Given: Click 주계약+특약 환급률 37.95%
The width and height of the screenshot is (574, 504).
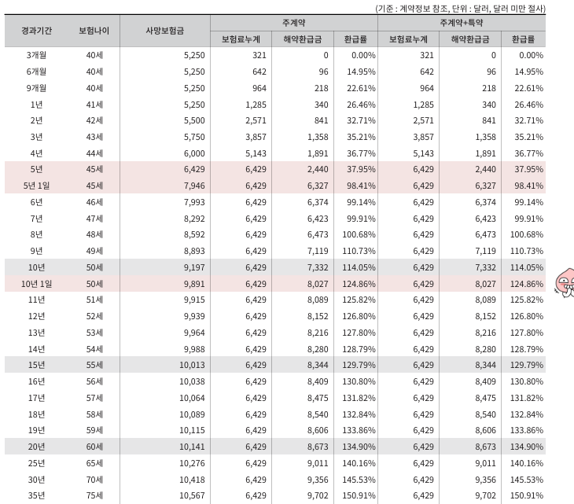Looking at the screenshot, I should point(529,169).
